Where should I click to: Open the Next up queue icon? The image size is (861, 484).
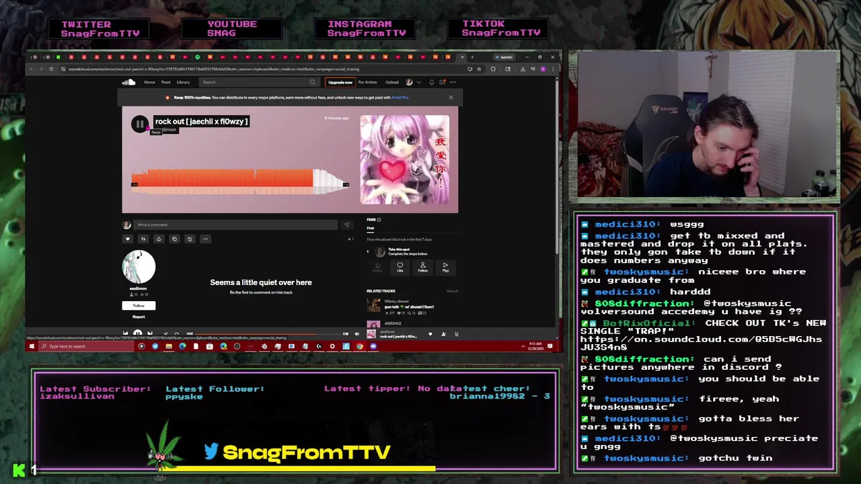tap(457, 334)
